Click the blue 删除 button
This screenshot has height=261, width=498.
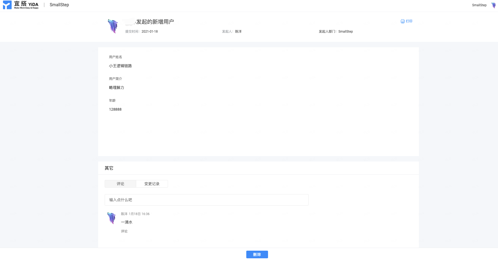(257, 254)
